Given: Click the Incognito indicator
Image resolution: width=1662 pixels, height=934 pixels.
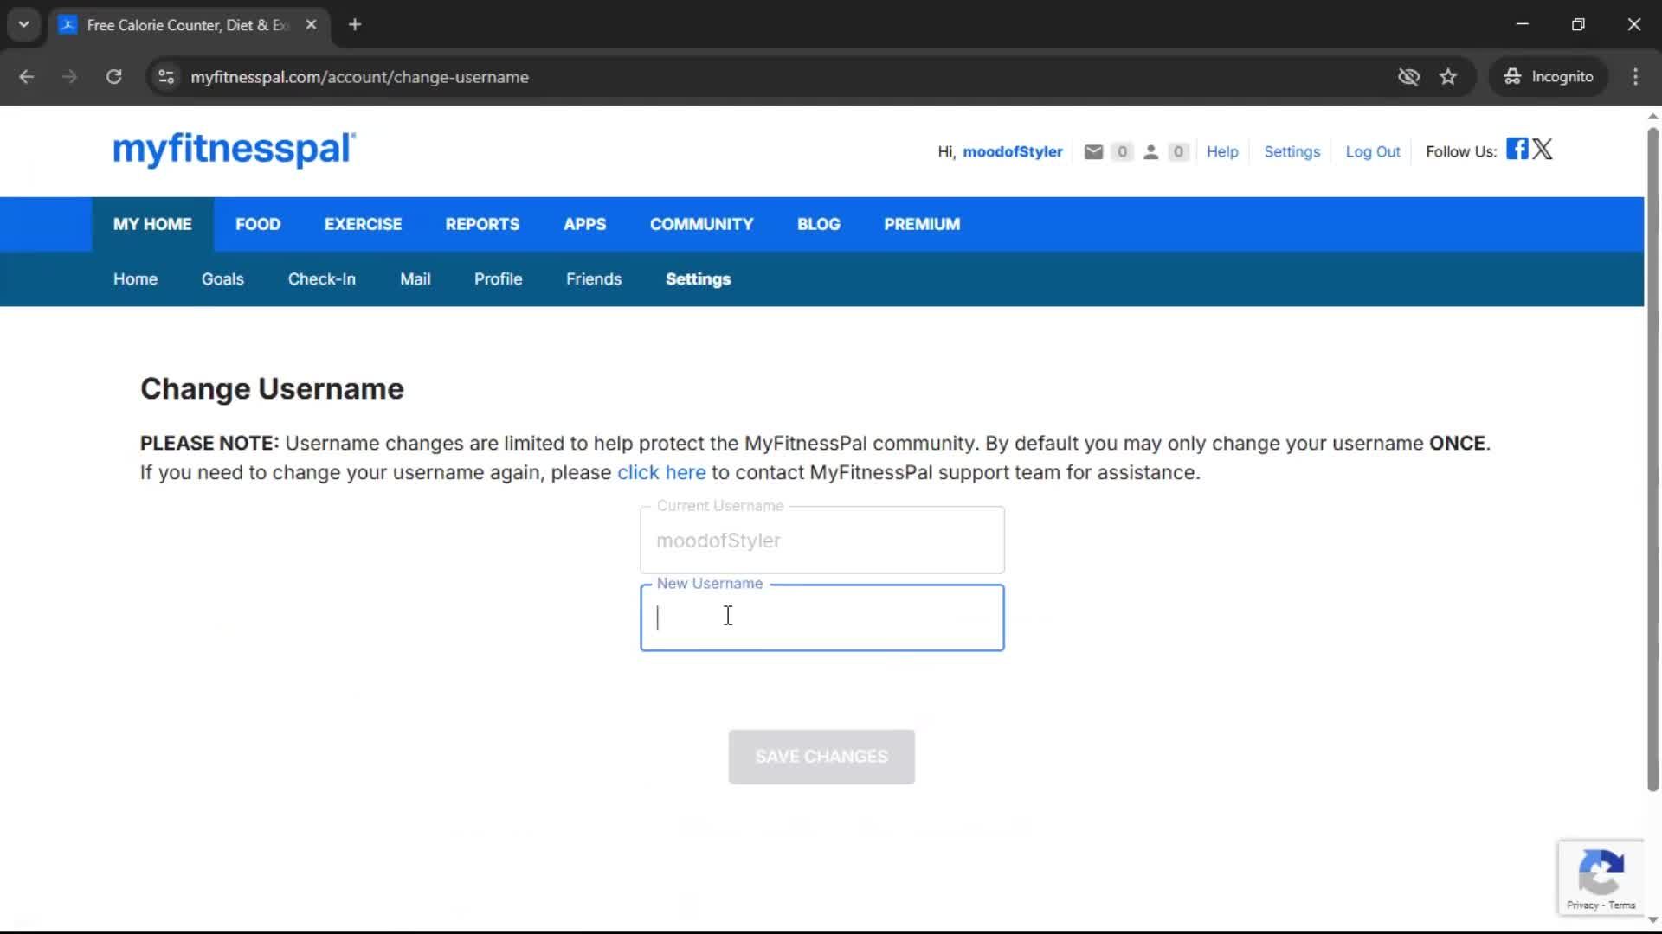Looking at the screenshot, I should coord(1548,77).
